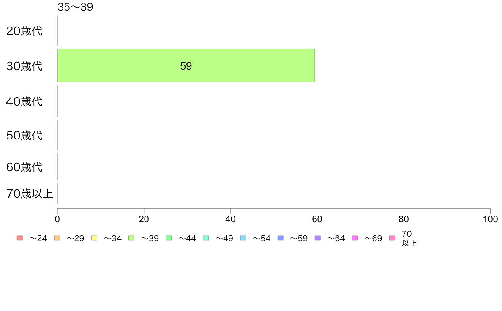Viewport: 502px width, 311px height.
Task: Click the teal ~49 legend swatch
Action: point(206,238)
